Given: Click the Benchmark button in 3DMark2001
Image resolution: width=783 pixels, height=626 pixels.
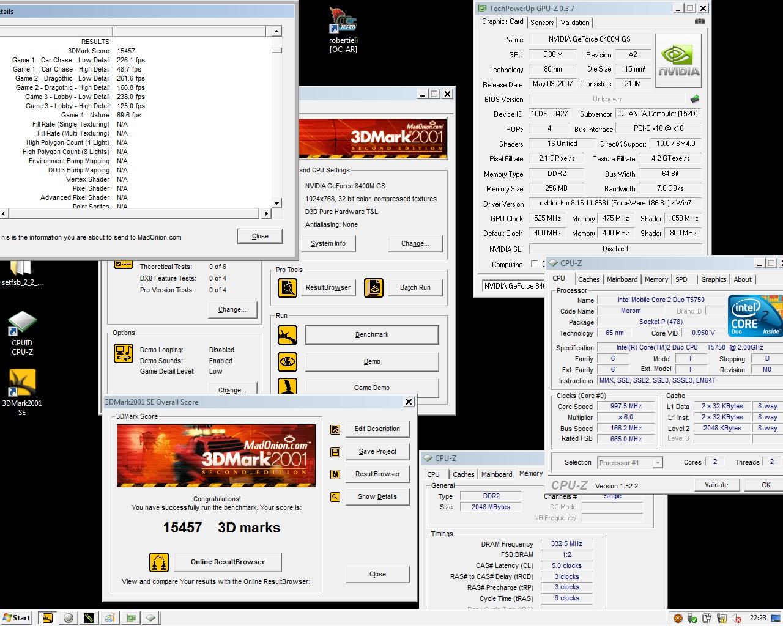Looking at the screenshot, I should coord(372,334).
